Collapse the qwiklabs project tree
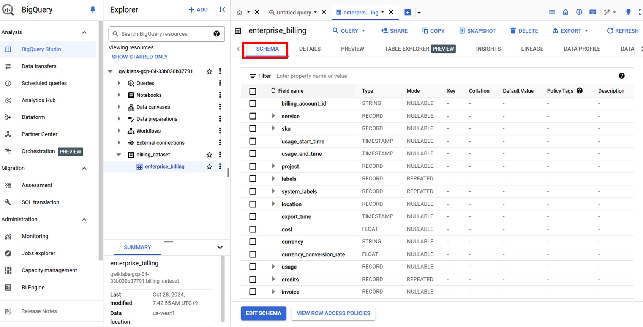 pos(111,71)
